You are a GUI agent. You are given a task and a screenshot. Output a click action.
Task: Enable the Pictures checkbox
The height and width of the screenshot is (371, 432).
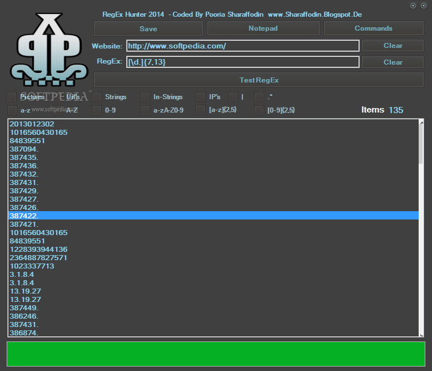[x=12, y=97]
